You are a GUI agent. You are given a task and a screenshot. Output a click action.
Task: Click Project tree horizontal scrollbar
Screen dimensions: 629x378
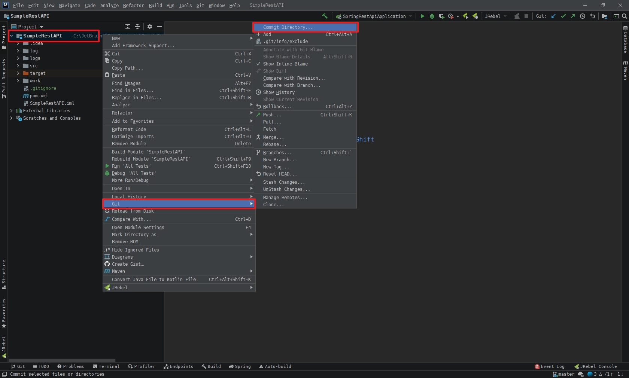coord(61,360)
